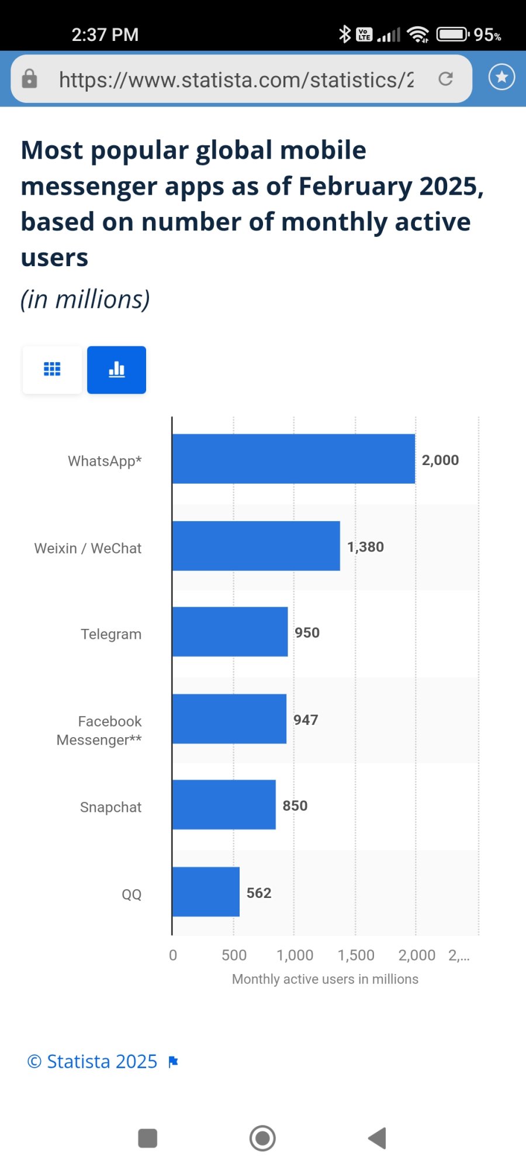Viewport: 526px width, 1170px height.
Task: Tap the WhatsApp 2,000 bar
Action: 293,459
